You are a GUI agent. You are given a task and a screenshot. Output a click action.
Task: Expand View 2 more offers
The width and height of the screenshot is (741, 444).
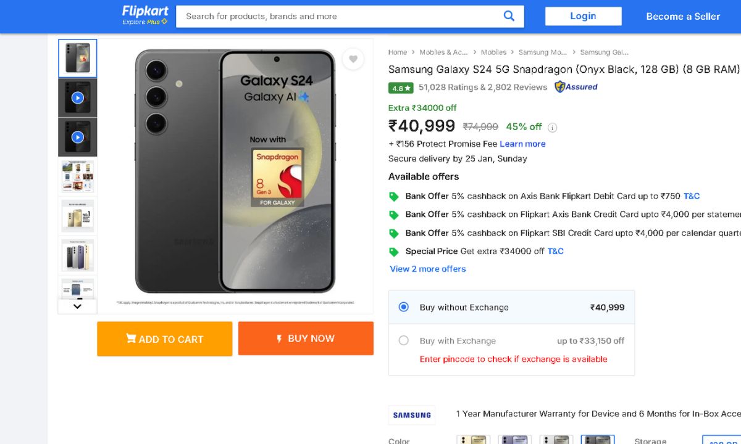[x=428, y=269]
